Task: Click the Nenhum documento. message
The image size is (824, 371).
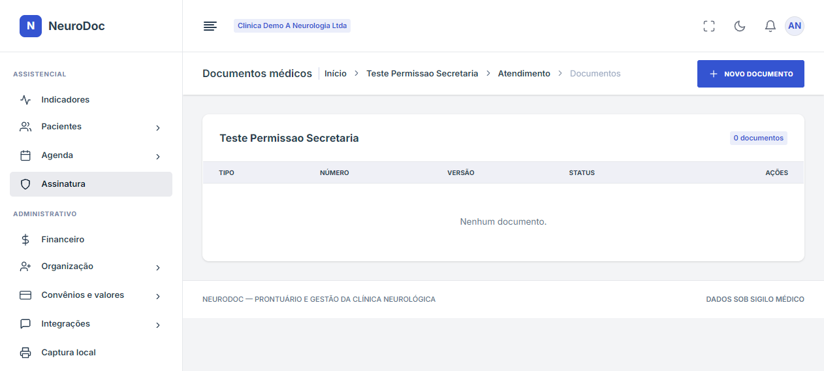Action: coord(503,222)
